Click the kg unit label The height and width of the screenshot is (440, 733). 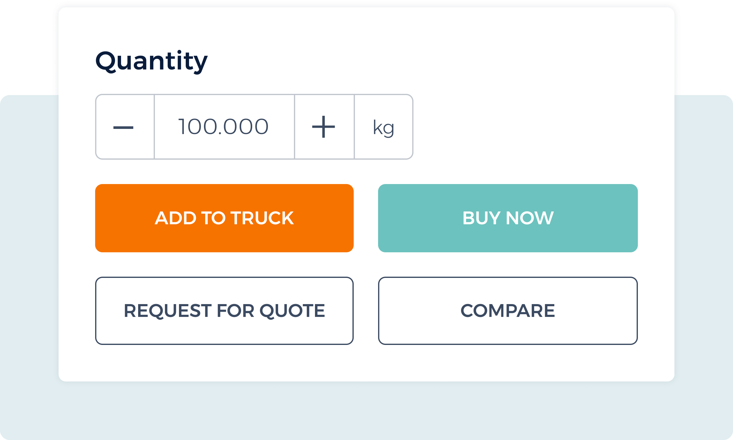pos(384,126)
